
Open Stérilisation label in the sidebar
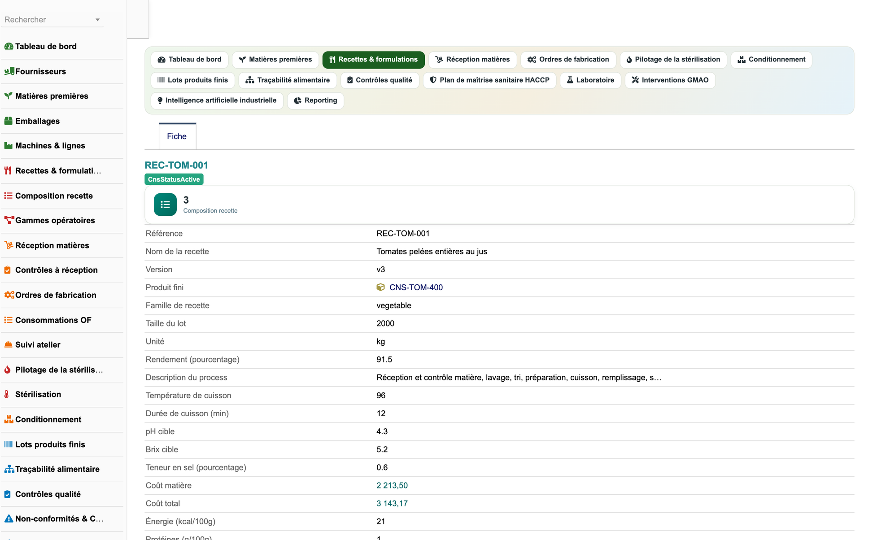(x=38, y=394)
